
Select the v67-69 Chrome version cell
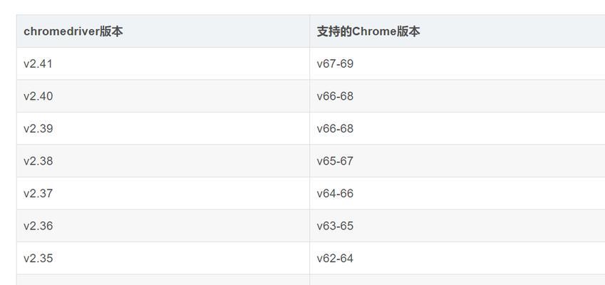pos(457,63)
